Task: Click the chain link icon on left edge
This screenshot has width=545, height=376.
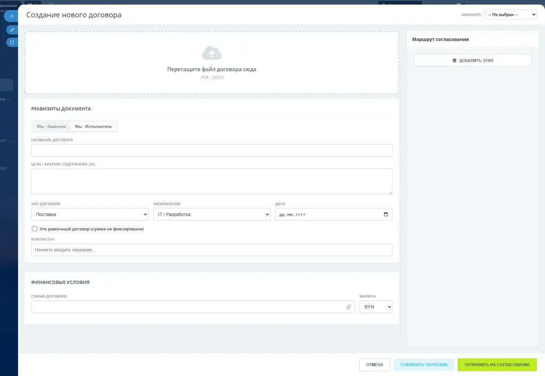Action: tap(12, 30)
